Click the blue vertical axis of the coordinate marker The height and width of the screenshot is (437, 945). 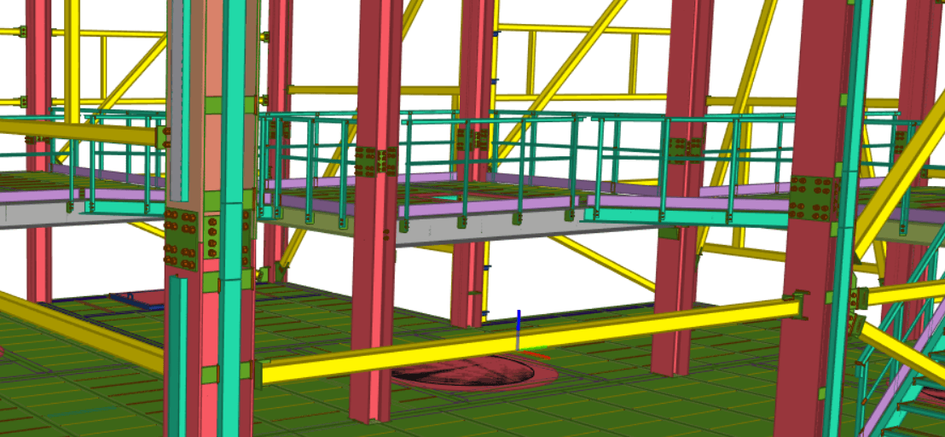point(518,329)
